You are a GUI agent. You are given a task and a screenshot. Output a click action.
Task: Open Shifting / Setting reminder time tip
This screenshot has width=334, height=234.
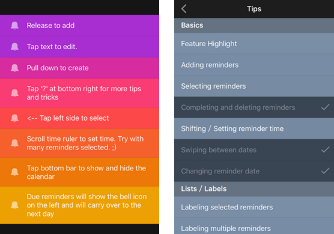click(254, 128)
